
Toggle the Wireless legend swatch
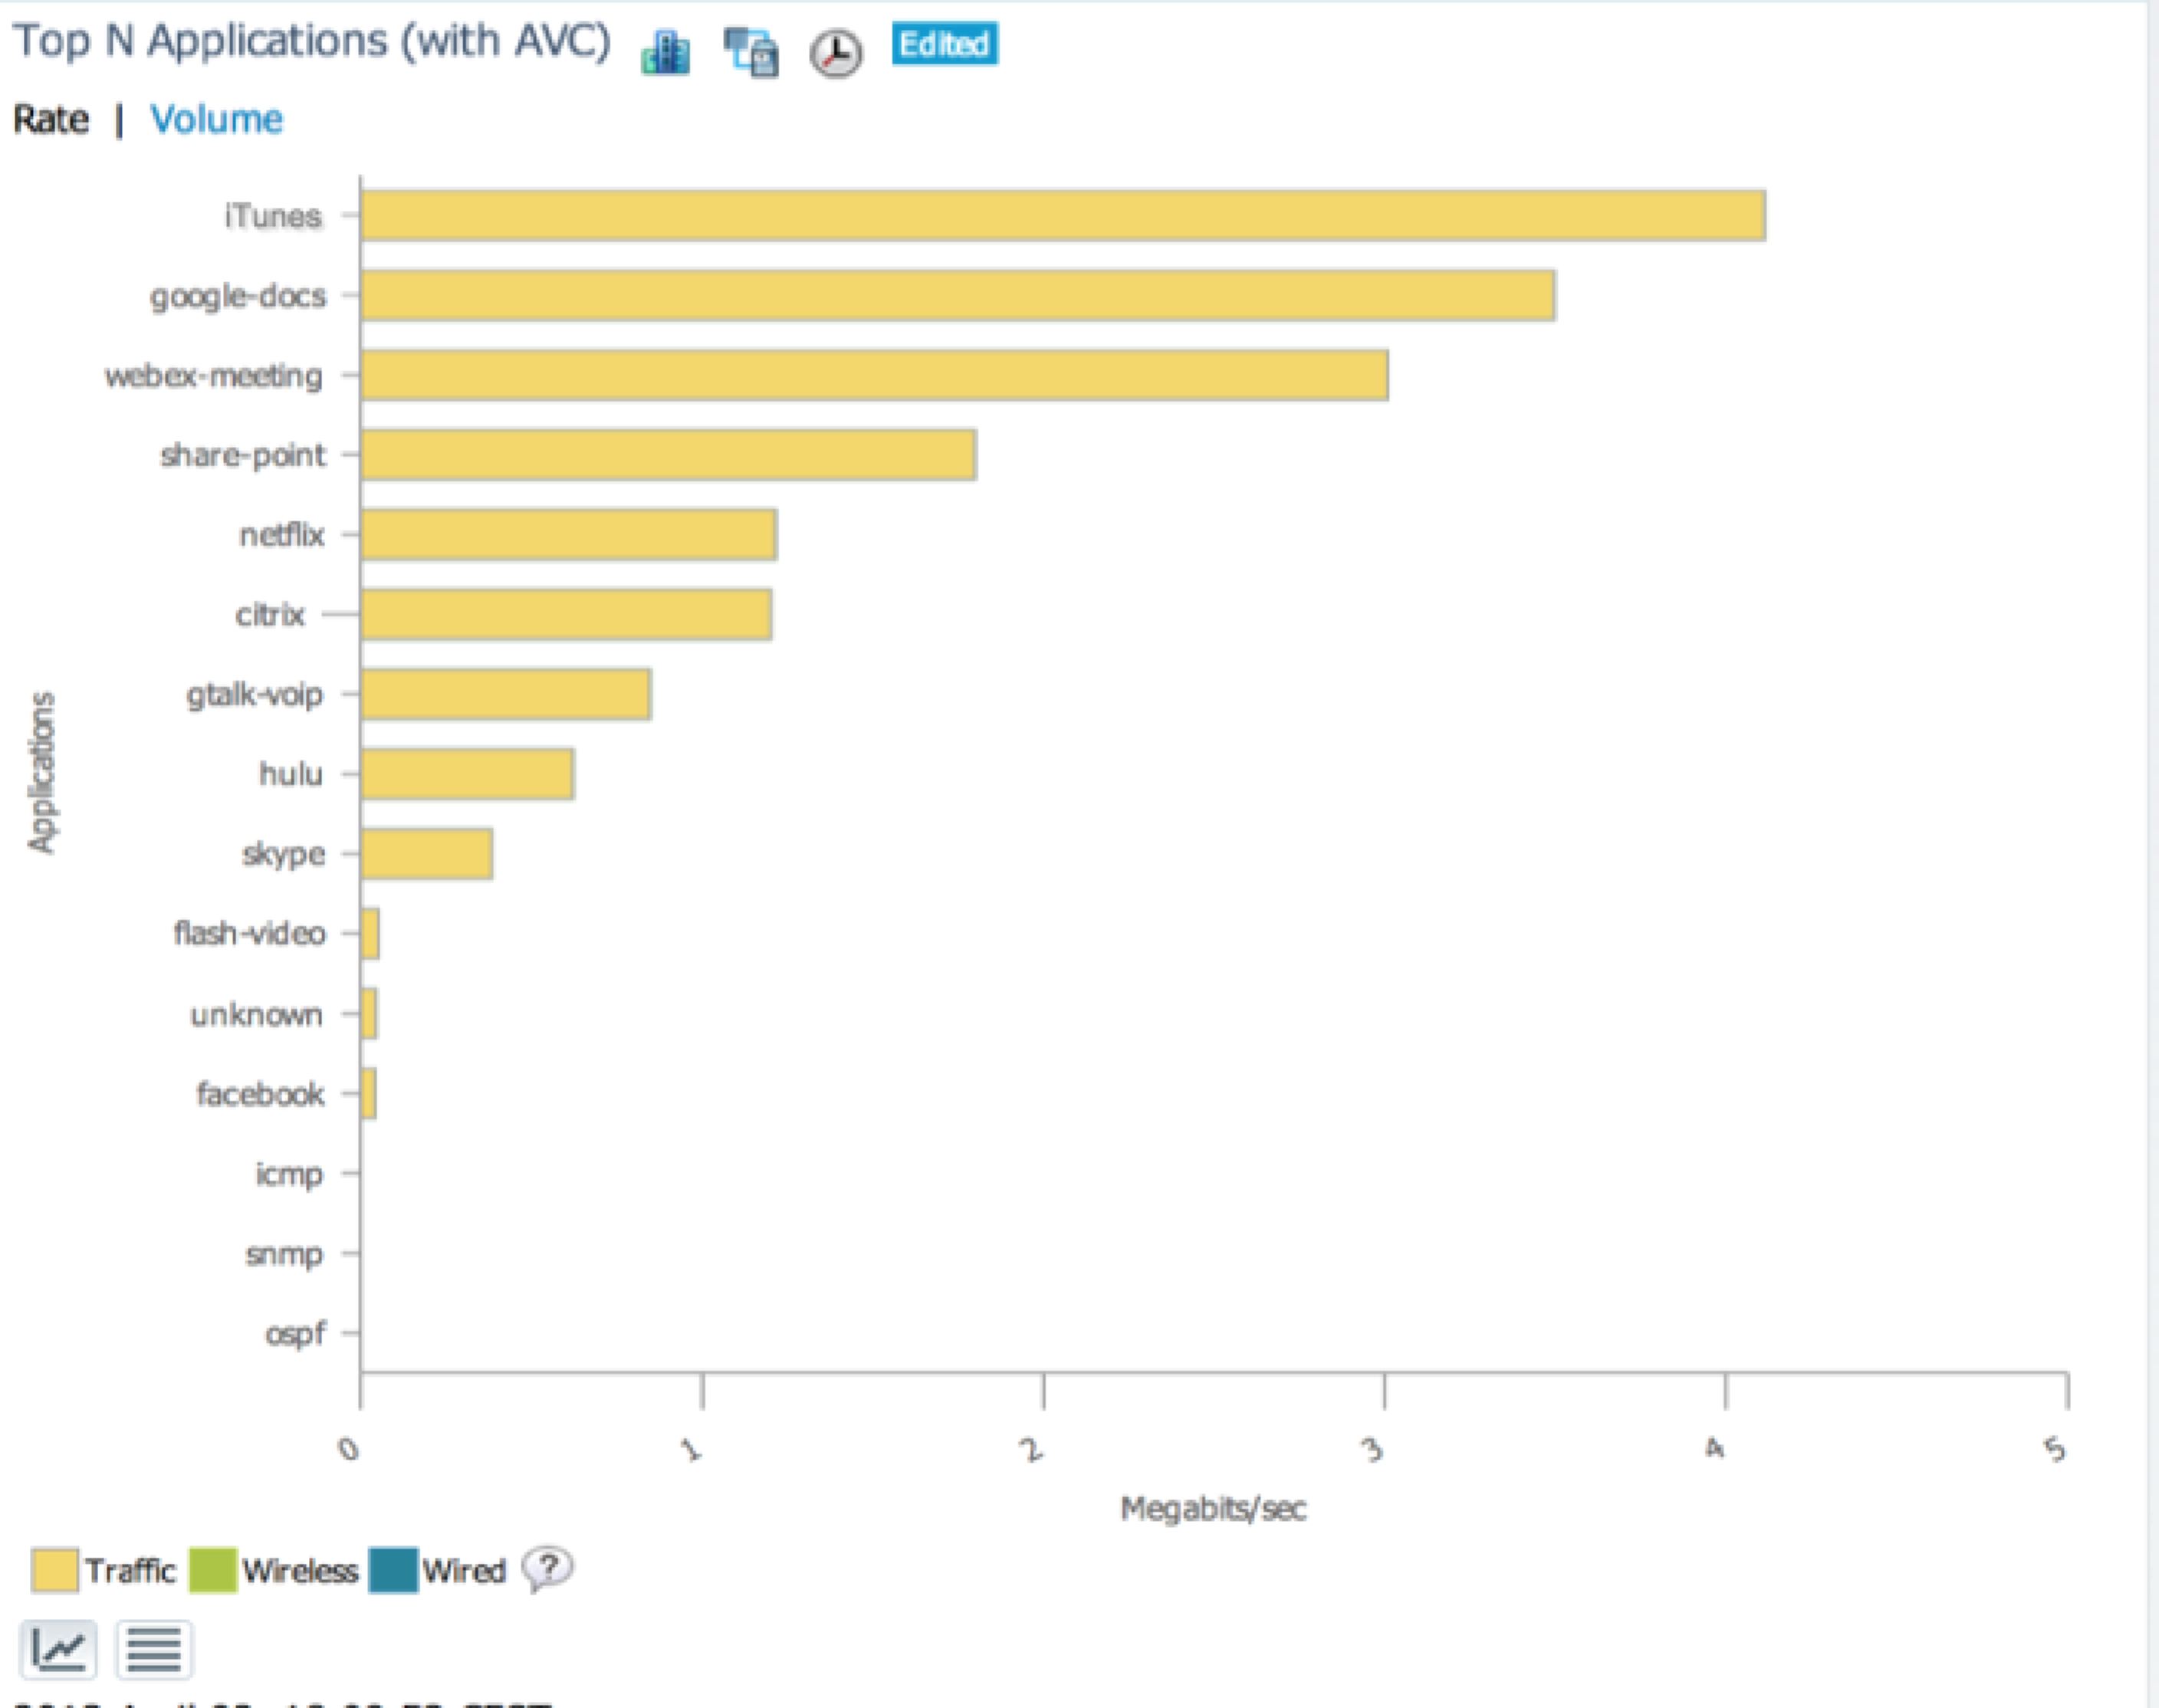[x=212, y=1570]
